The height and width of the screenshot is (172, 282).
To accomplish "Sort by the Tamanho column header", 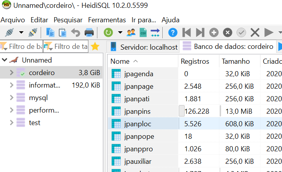I will click(x=239, y=61).
